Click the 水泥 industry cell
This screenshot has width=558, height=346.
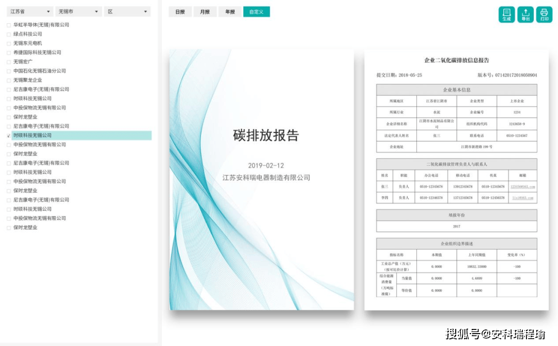pos(437,112)
